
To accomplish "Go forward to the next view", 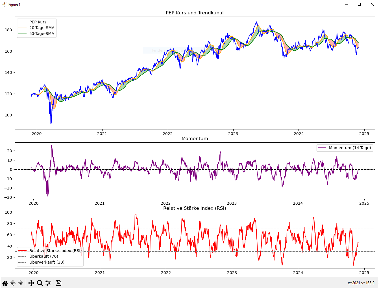I will pos(21,283).
